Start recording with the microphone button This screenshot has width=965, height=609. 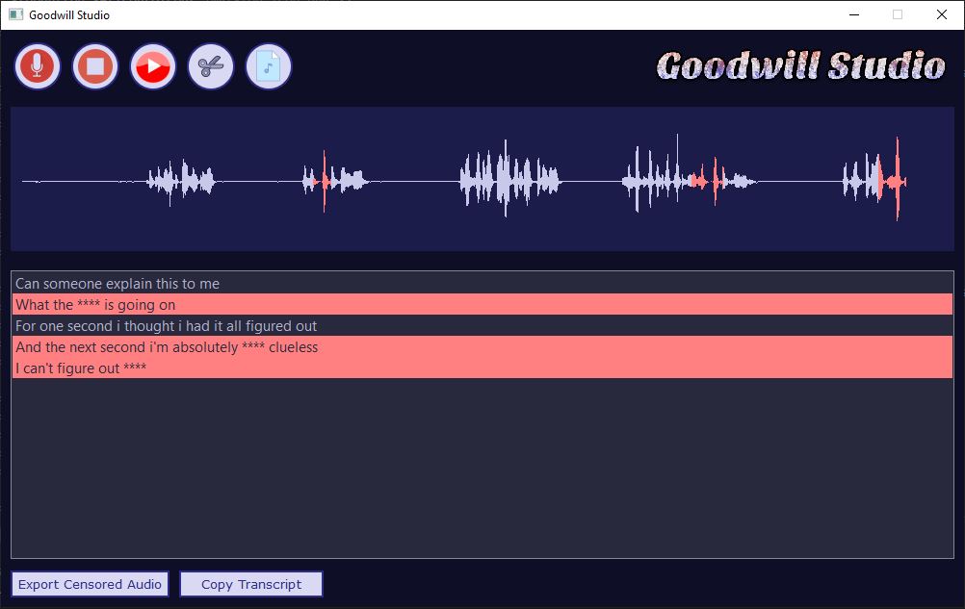[38, 66]
